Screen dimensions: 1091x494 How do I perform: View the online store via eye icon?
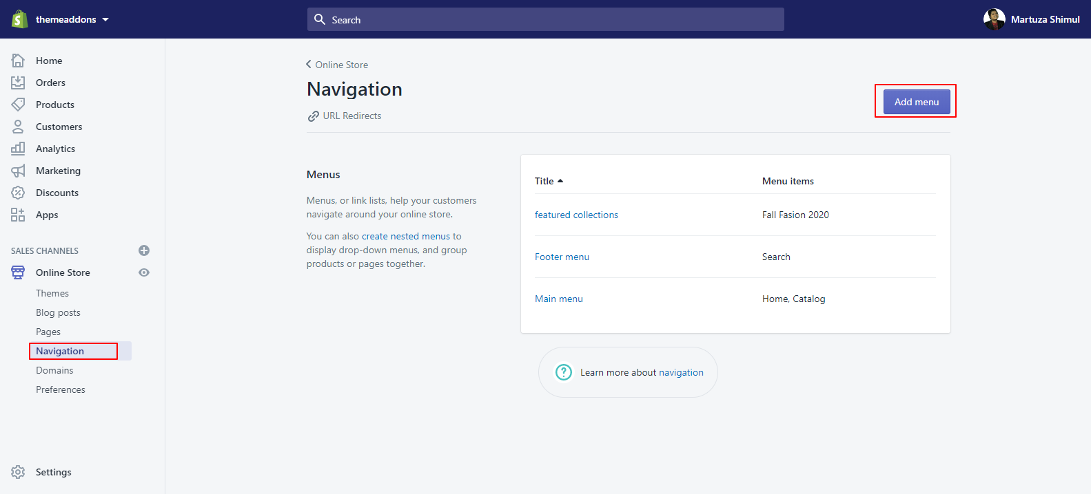(x=144, y=272)
